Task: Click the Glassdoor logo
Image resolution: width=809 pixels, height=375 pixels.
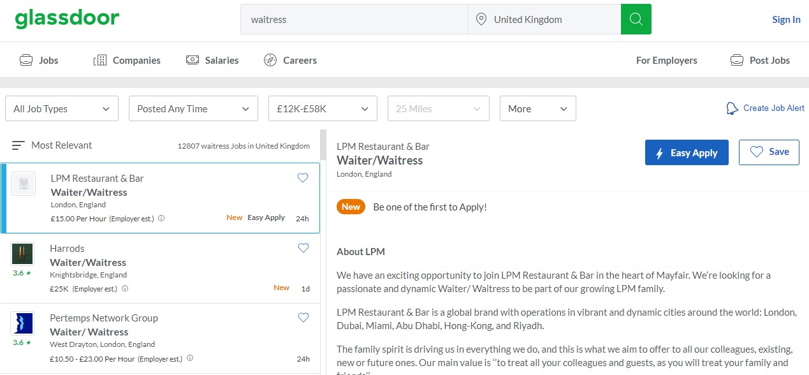Action: [67, 18]
